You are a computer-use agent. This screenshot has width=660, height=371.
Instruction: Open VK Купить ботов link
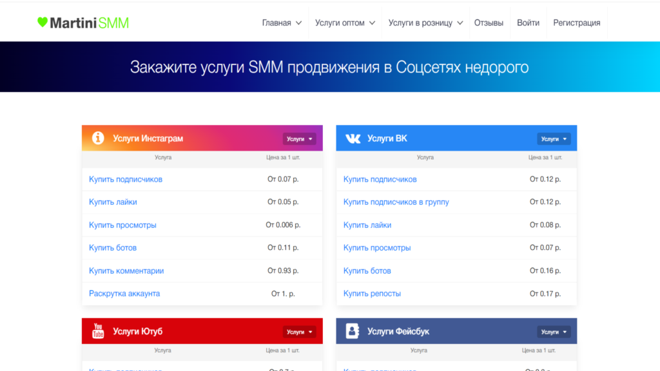(367, 271)
